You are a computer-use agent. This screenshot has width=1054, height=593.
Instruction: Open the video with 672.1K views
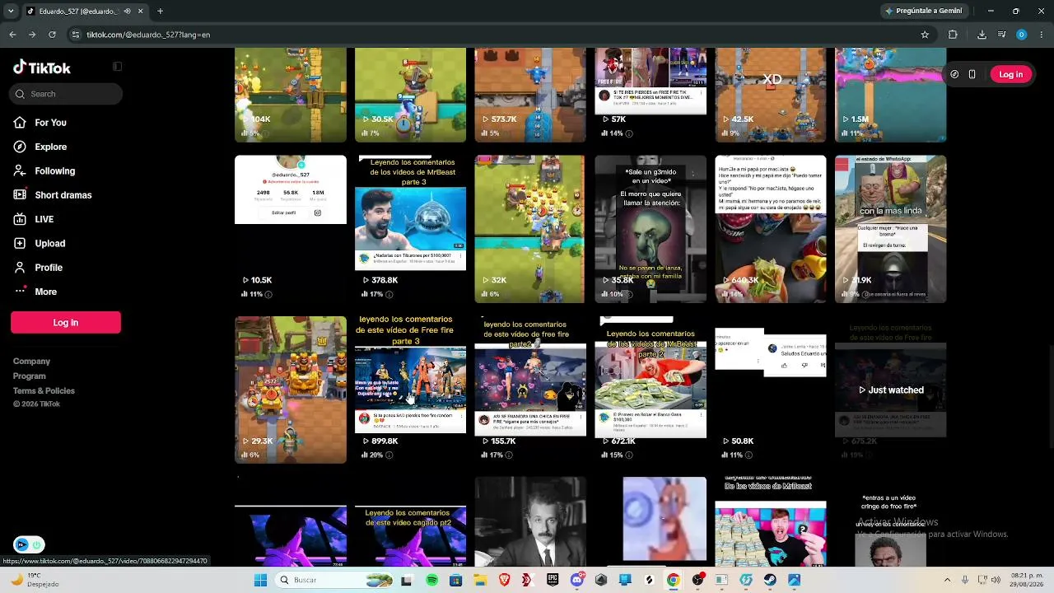[x=651, y=390]
